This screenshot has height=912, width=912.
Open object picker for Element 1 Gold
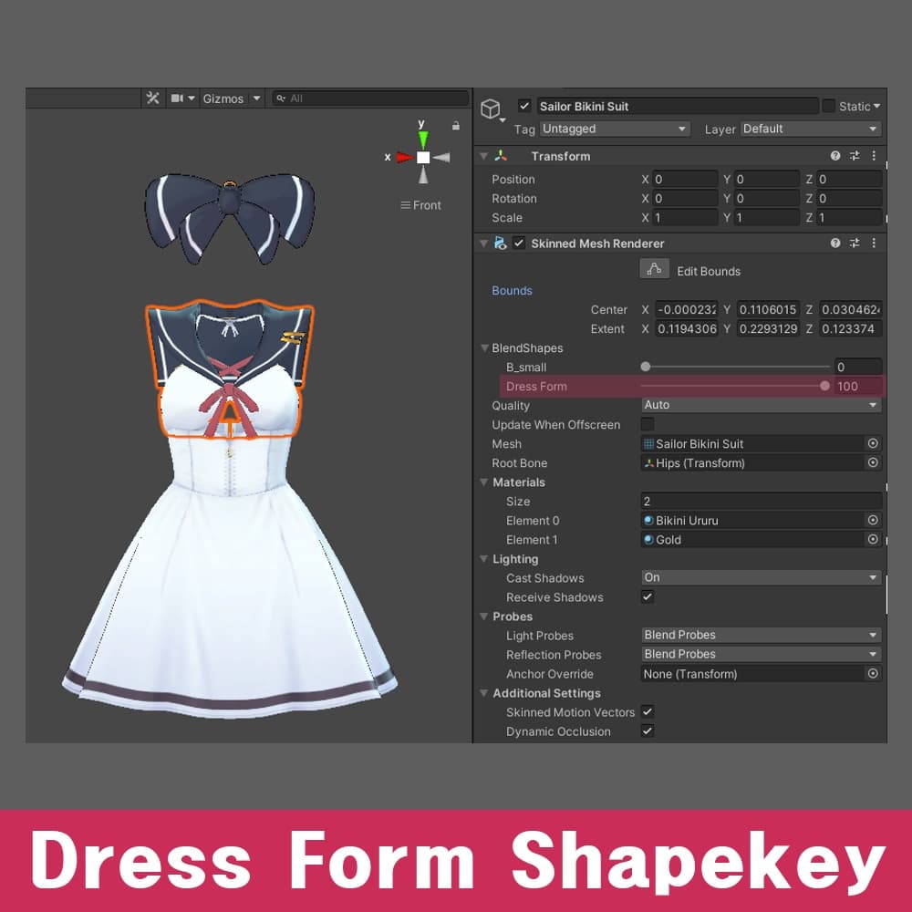(x=873, y=539)
